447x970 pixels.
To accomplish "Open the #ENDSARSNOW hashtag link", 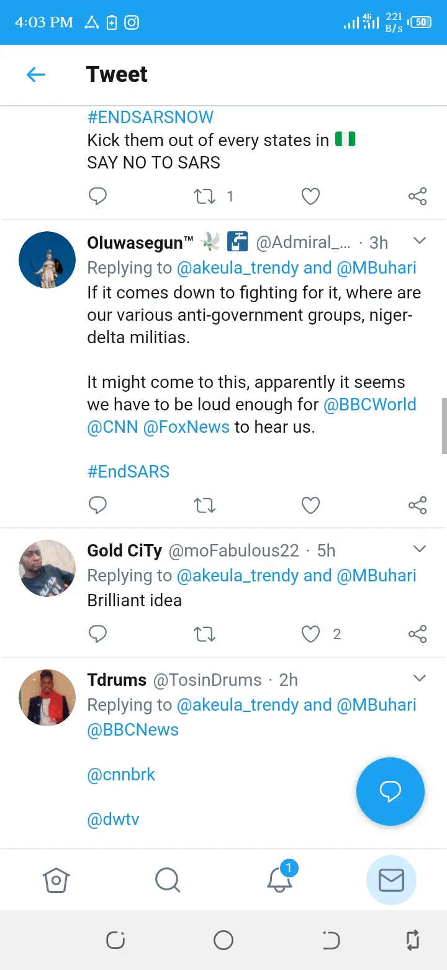I will point(150,117).
